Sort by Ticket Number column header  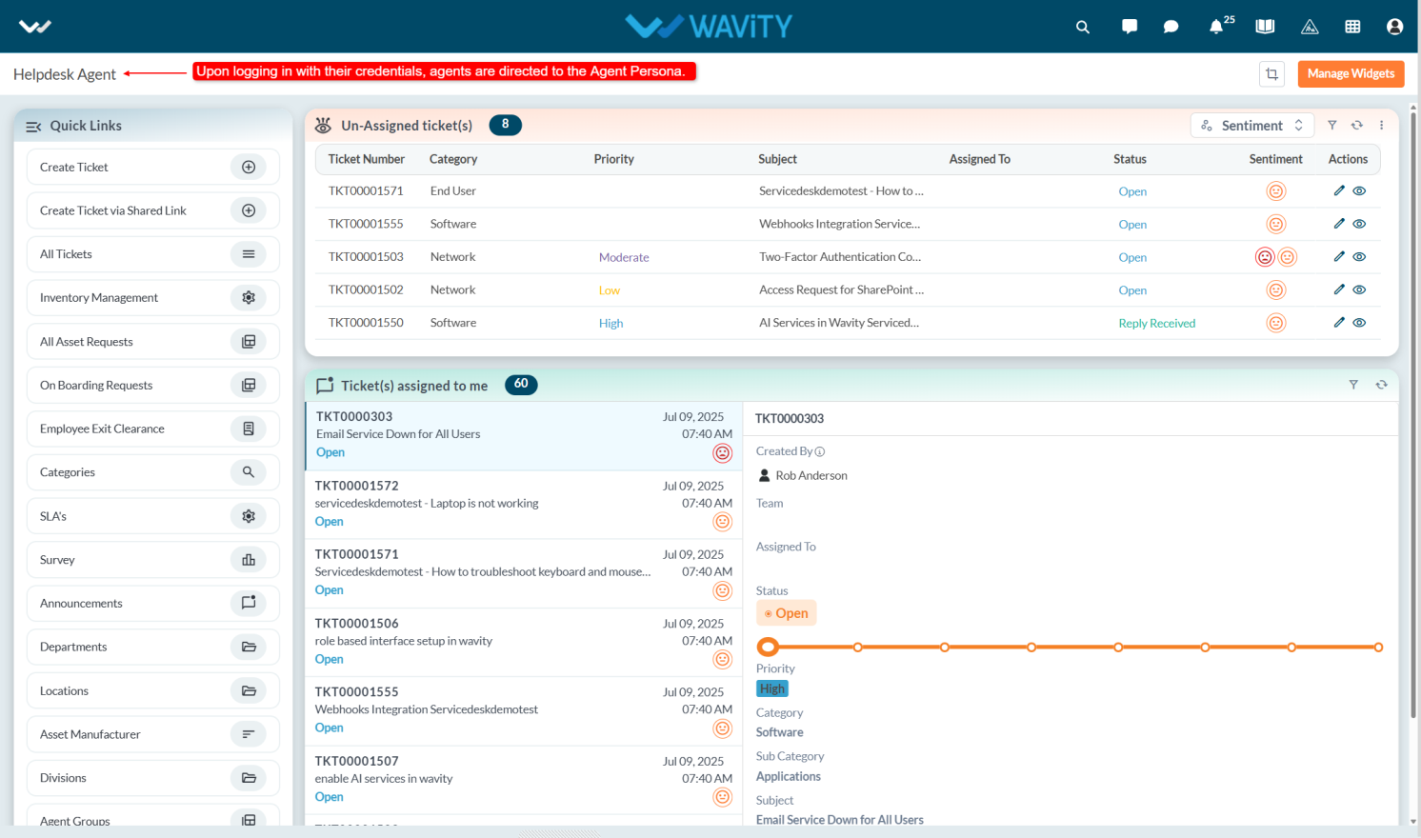(367, 159)
